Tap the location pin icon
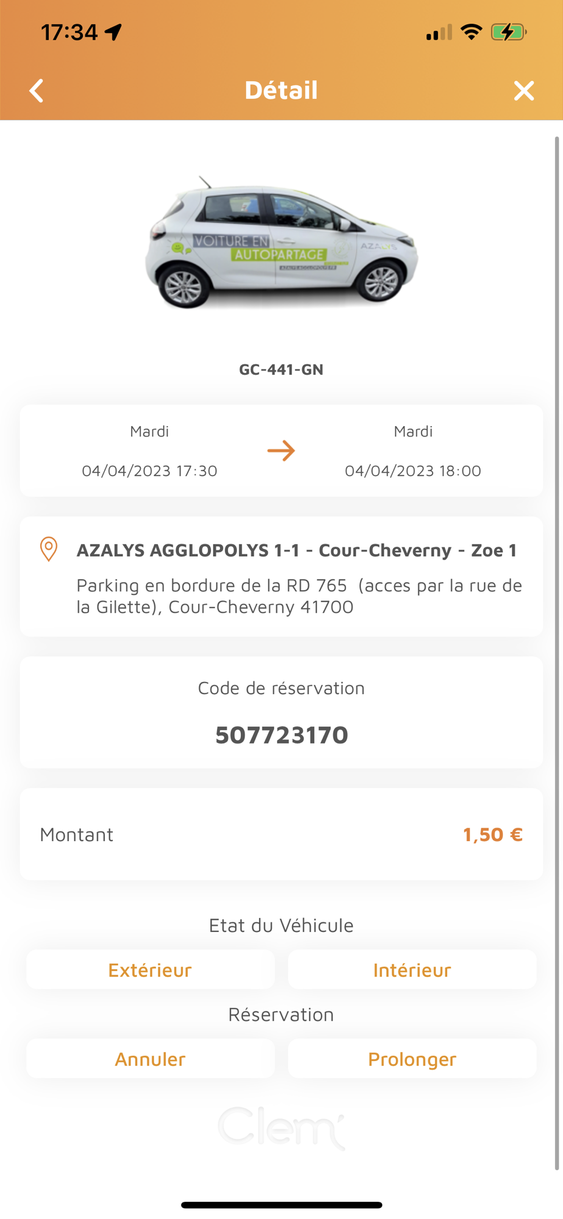Image resolution: width=563 pixels, height=1219 pixels. pos(49,549)
